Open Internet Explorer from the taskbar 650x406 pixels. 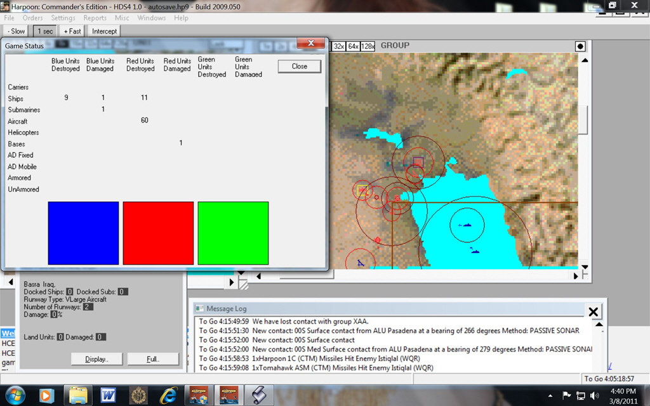tap(168, 395)
